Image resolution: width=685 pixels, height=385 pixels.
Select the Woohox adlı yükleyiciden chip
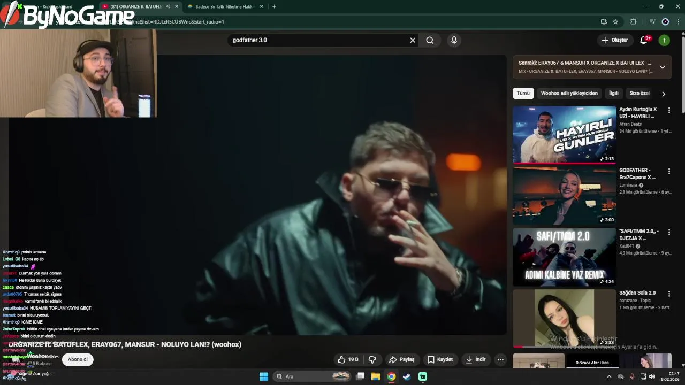click(x=569, y=93)
